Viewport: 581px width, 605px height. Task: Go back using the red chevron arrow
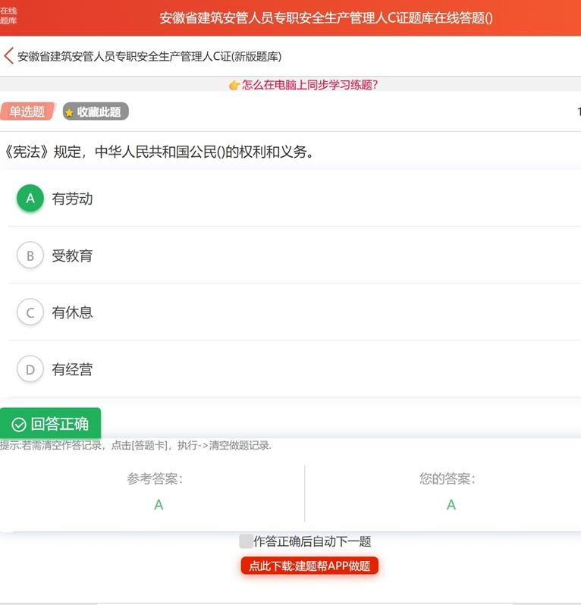click(9, 55)
